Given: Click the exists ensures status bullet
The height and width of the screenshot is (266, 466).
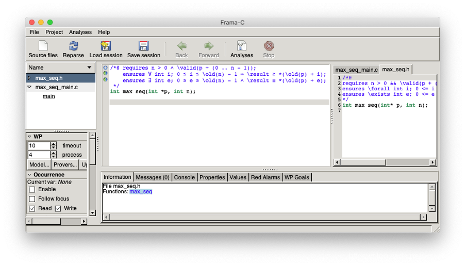Looking at the screenshot, I should (105, 79).
